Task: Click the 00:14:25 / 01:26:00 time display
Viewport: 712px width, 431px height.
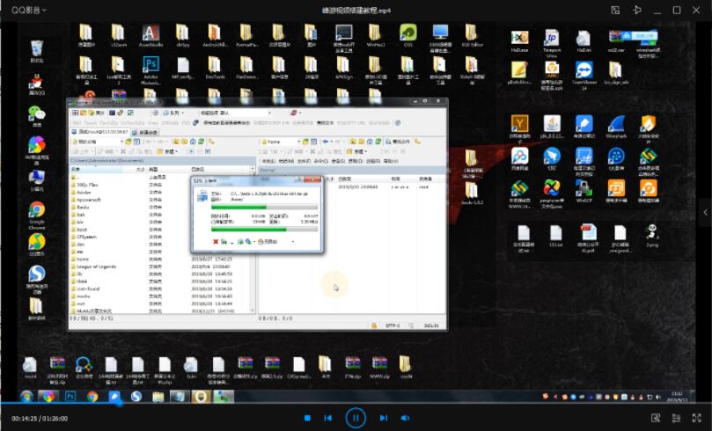Action: [40, 419]
